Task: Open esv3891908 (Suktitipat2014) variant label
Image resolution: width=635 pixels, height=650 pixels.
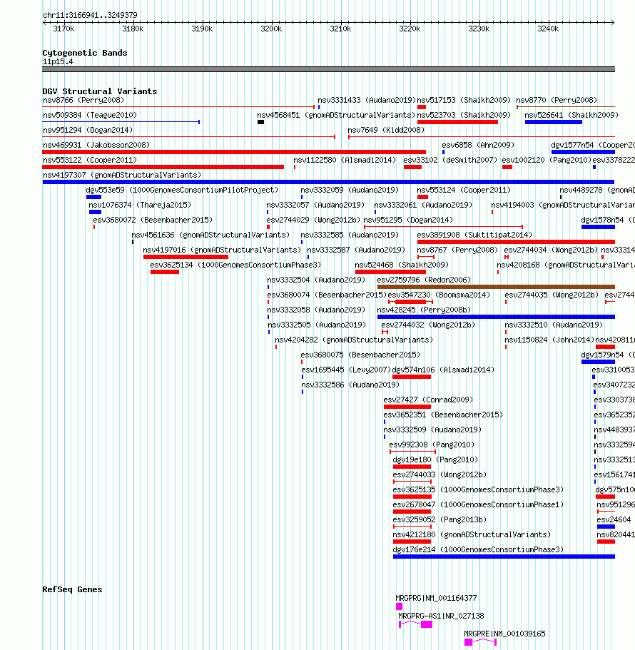Action: coord(474,235)
